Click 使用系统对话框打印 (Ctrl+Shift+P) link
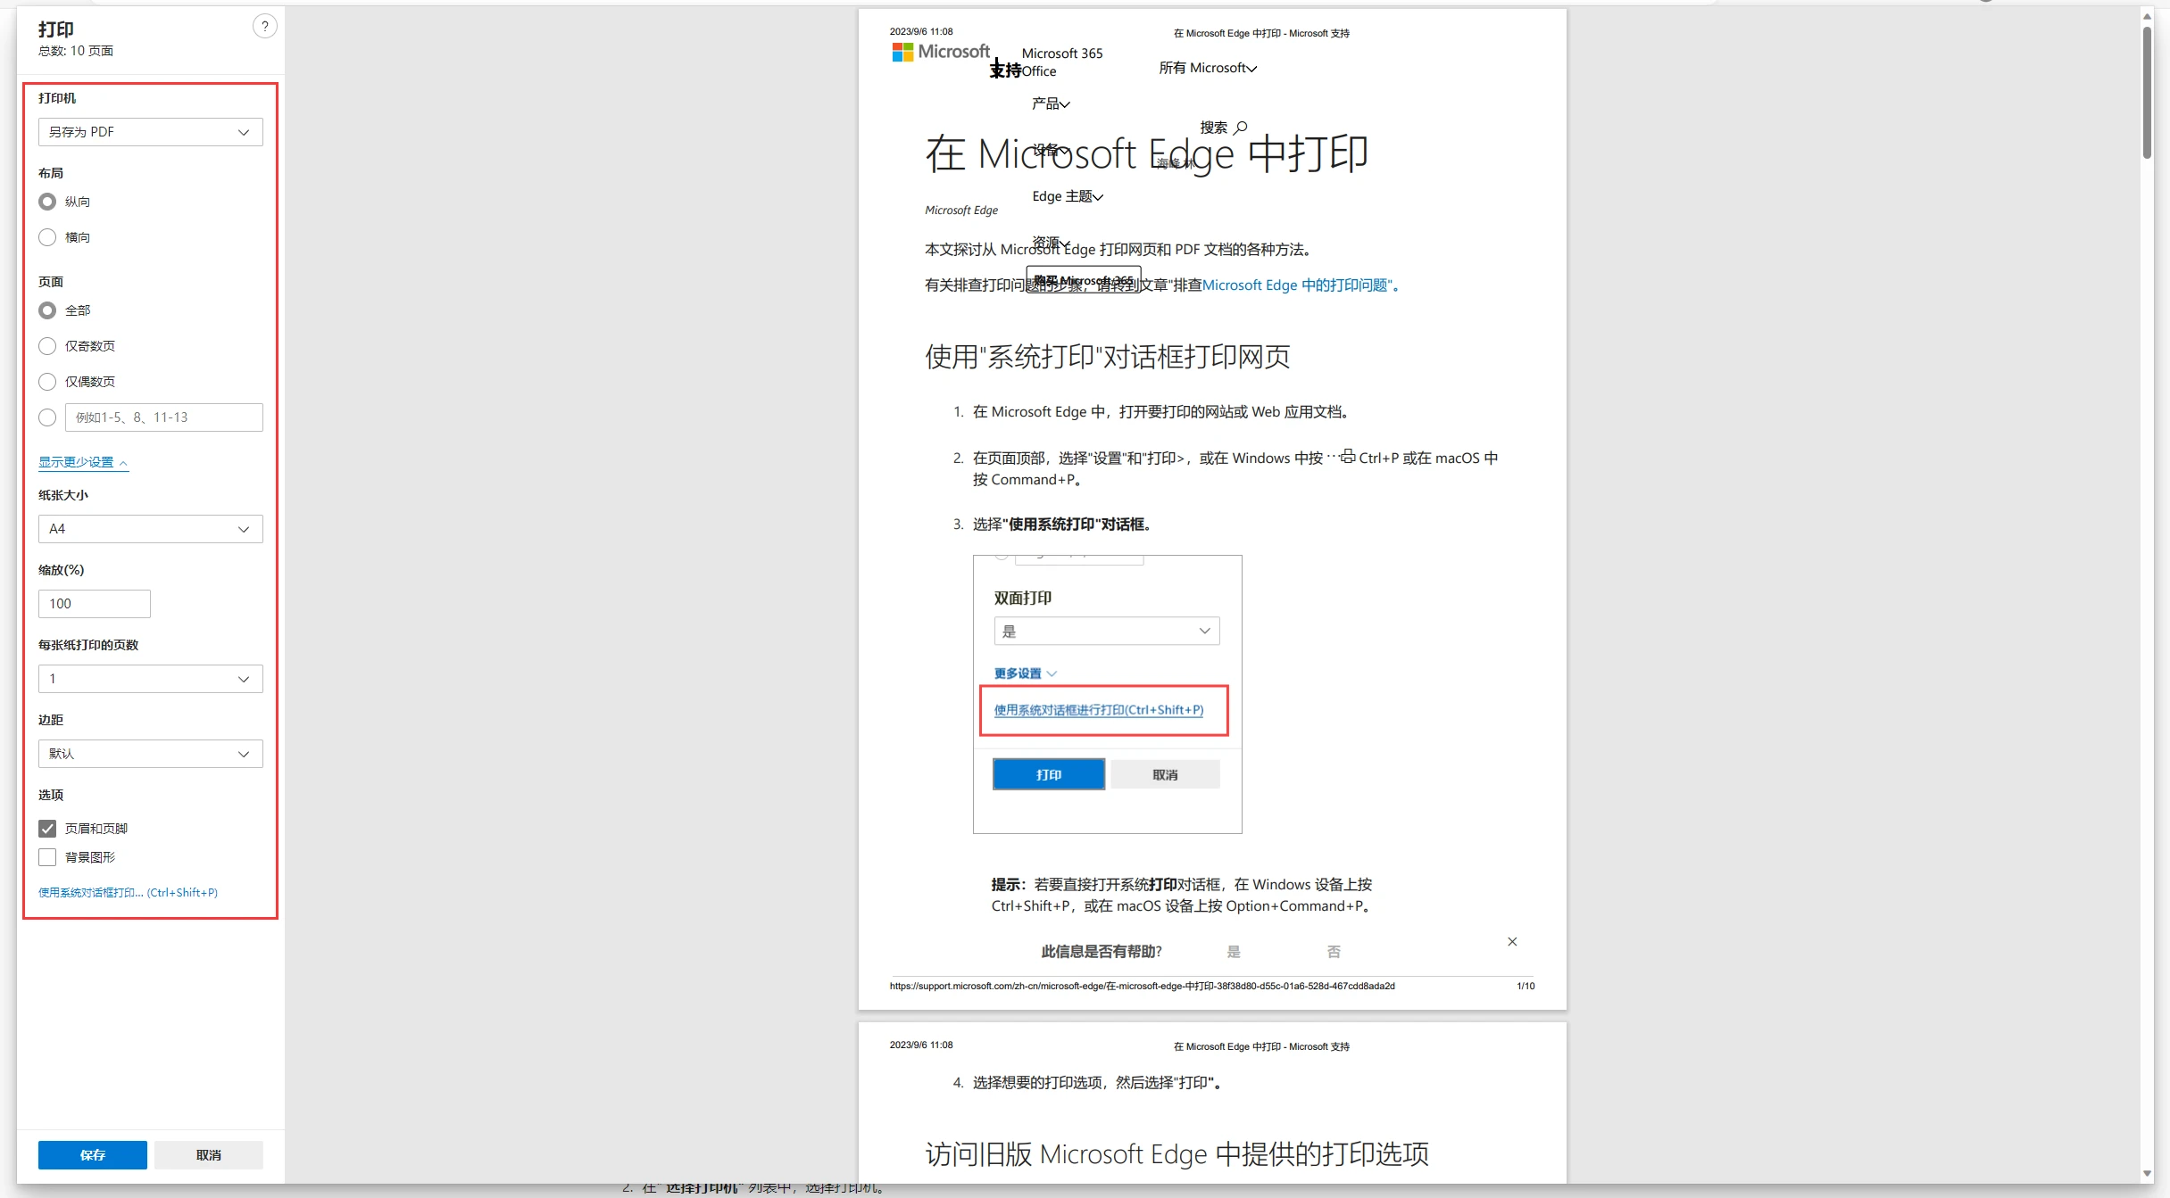 pos(128,892)
